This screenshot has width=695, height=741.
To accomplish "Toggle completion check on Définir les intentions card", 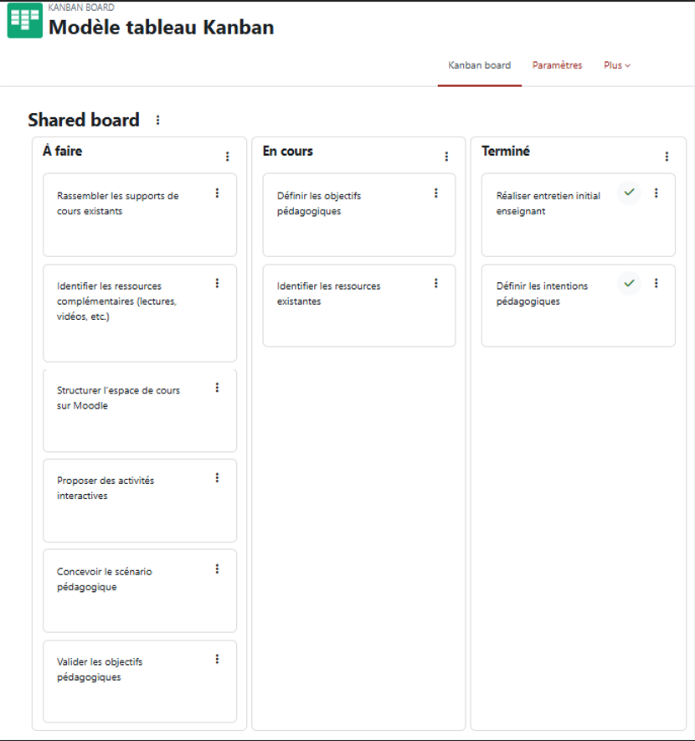I will [629, 283].
